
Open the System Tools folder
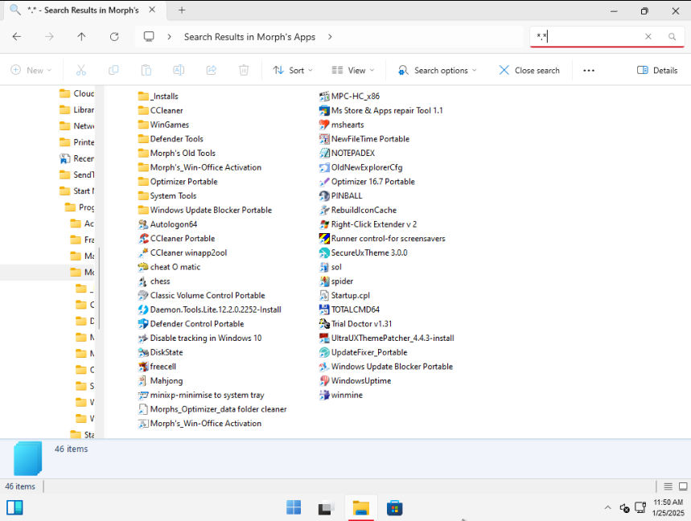point(167,196)
